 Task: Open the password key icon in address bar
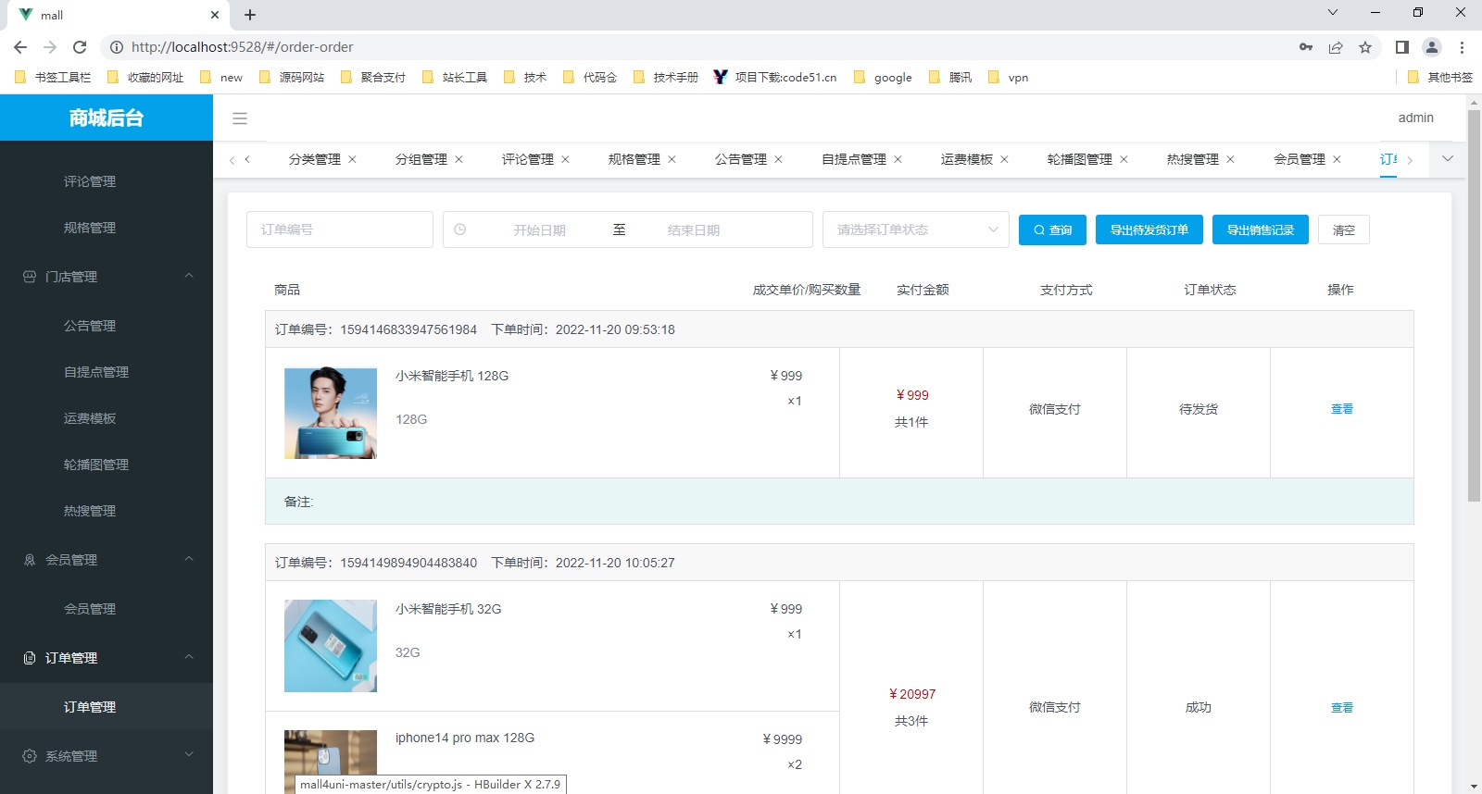(x=1306, y=47)
